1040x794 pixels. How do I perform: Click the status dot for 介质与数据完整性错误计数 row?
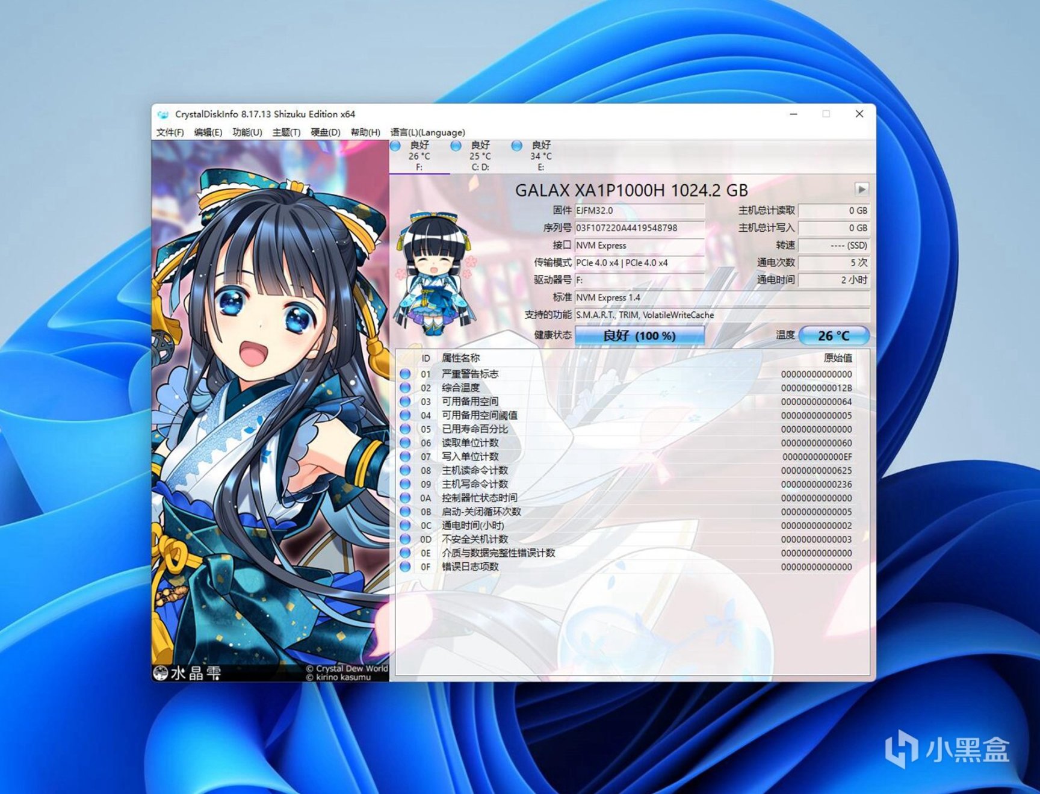(406, 553)
